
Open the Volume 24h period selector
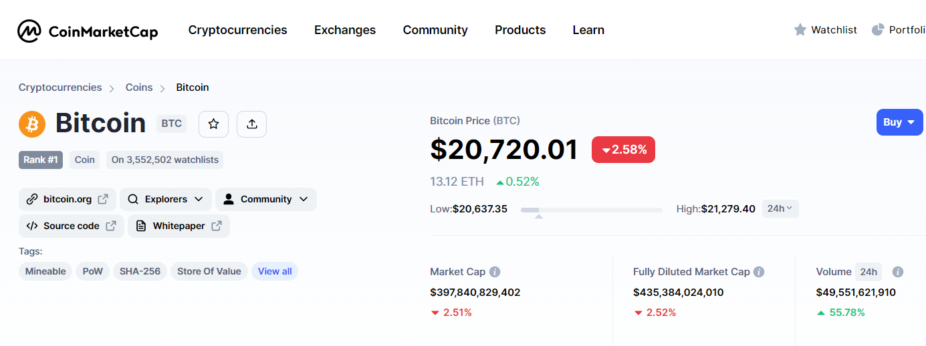coord(869,272)
